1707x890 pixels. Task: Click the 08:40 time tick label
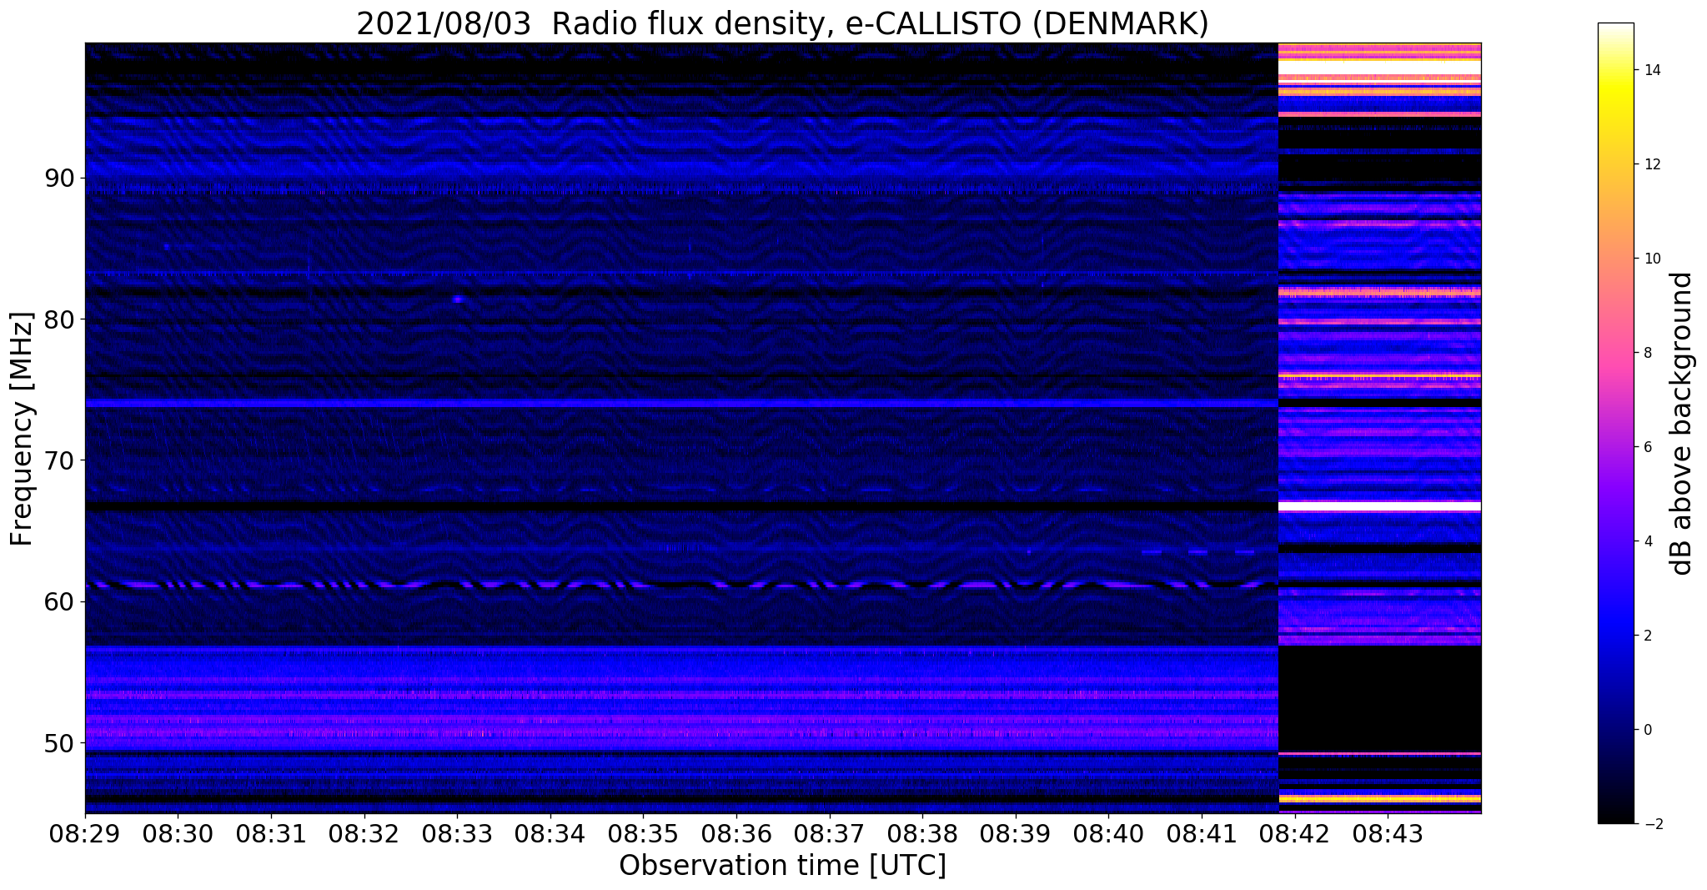[1108, 834]
